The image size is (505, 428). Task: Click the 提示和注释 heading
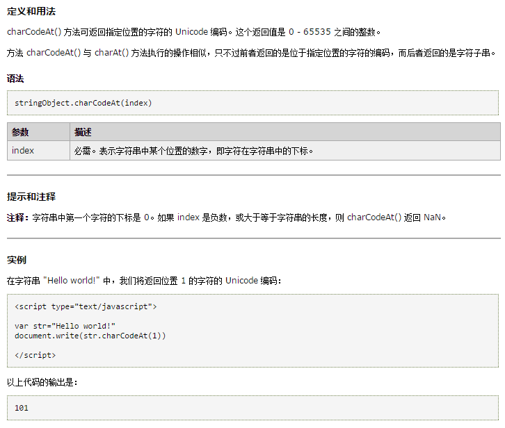31,197
